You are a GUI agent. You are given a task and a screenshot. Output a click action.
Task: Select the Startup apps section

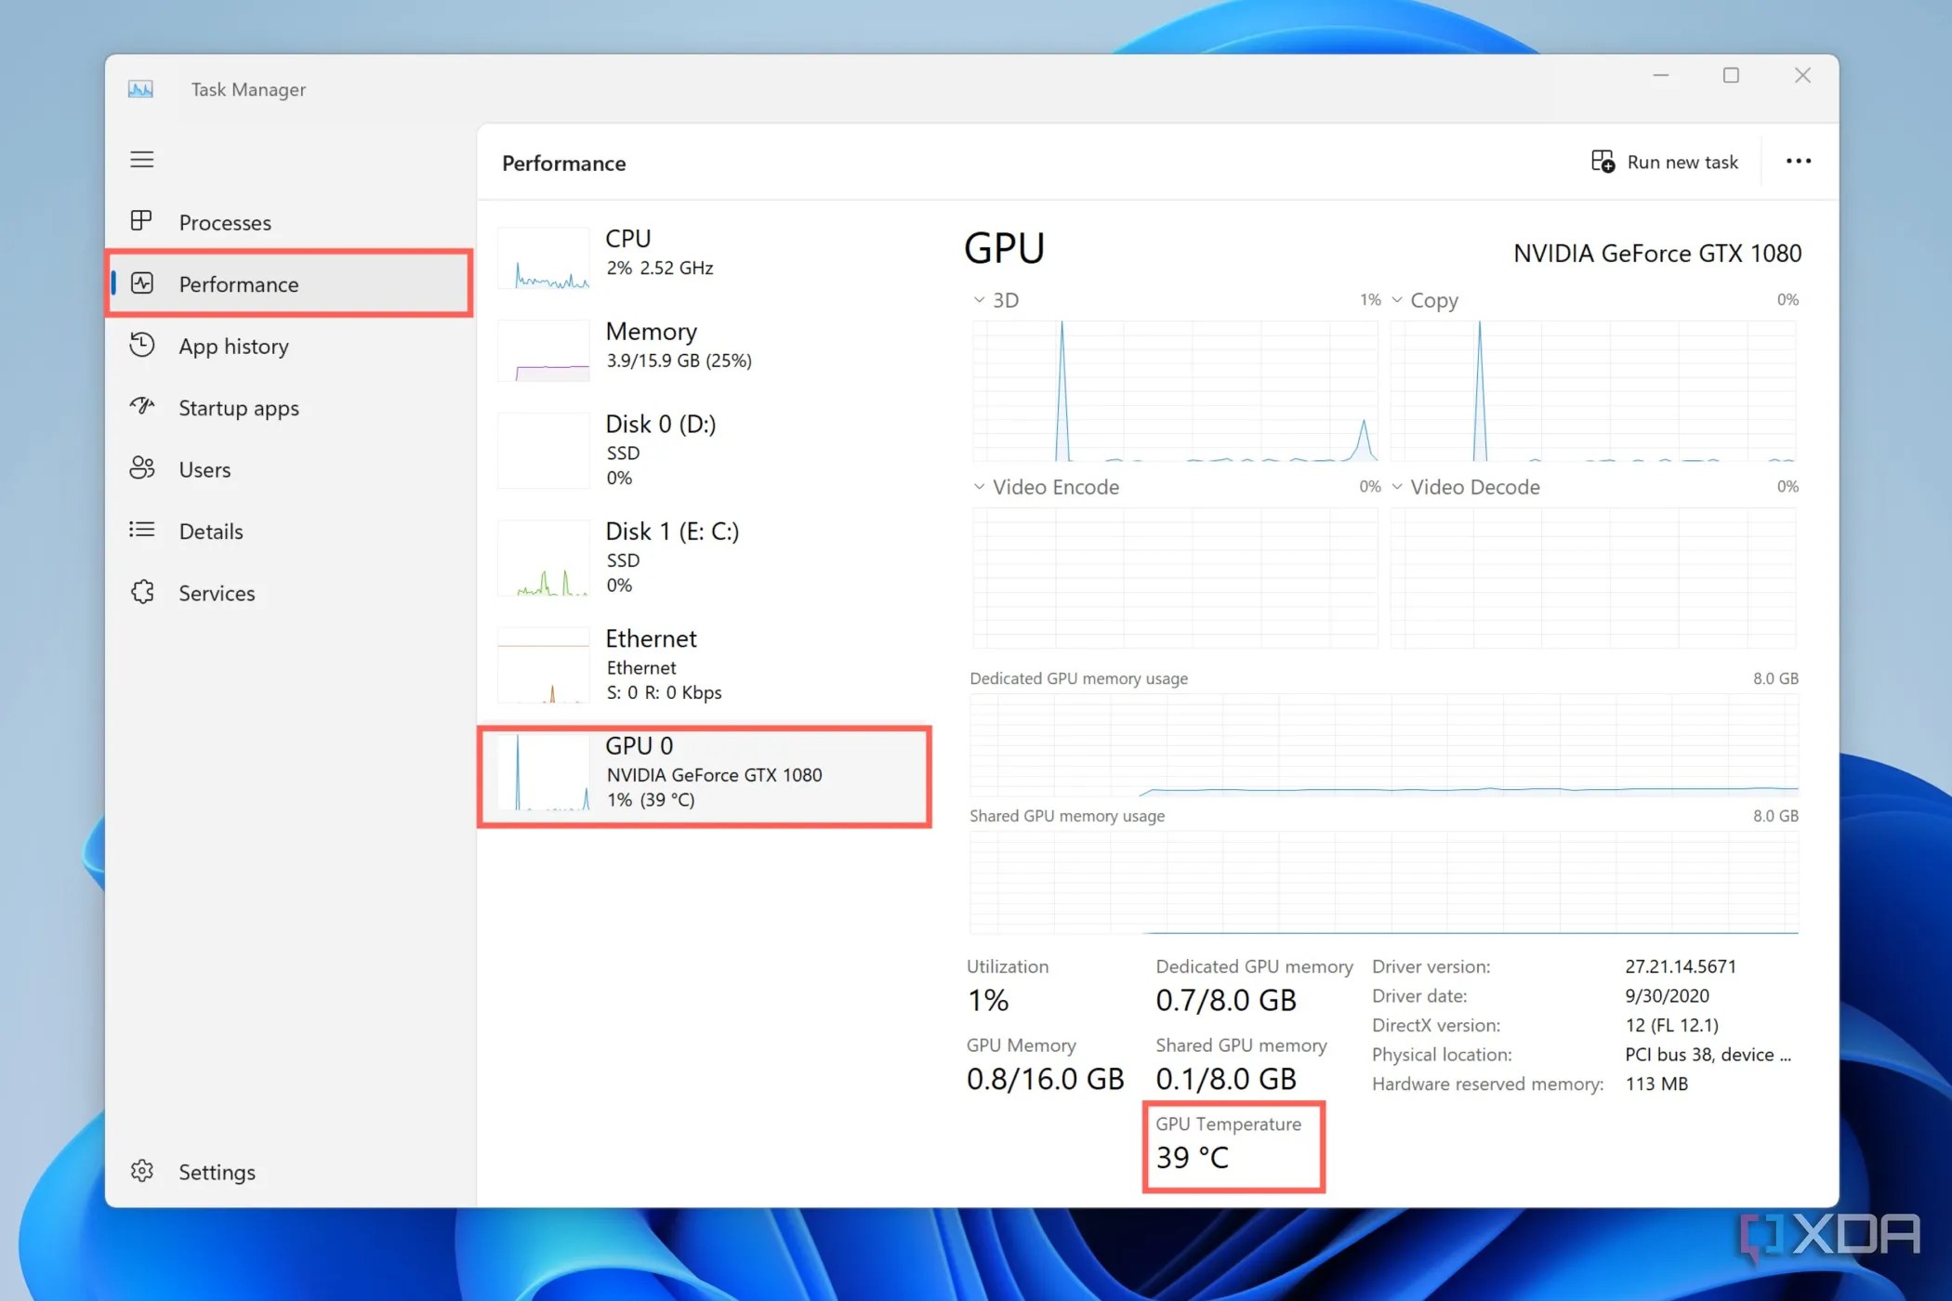[238, 407]
